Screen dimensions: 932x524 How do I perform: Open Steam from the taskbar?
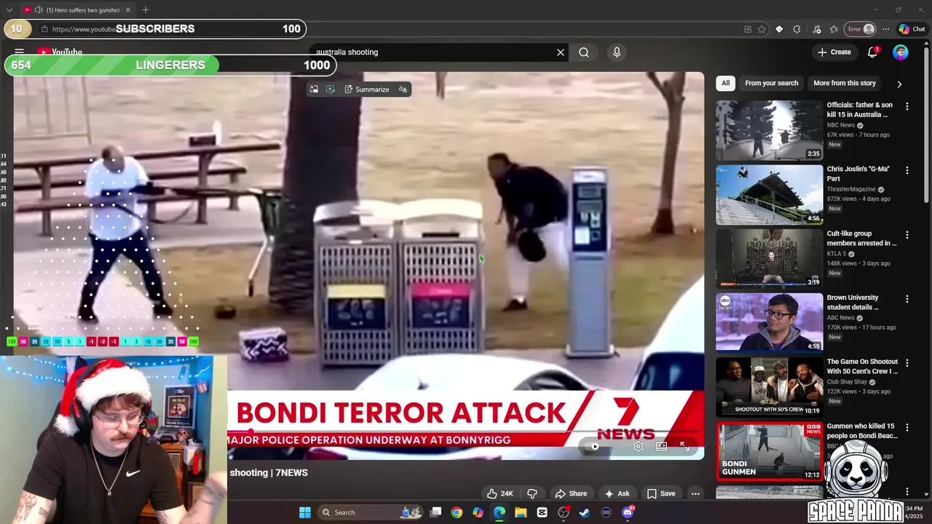(x=585, y=512)
